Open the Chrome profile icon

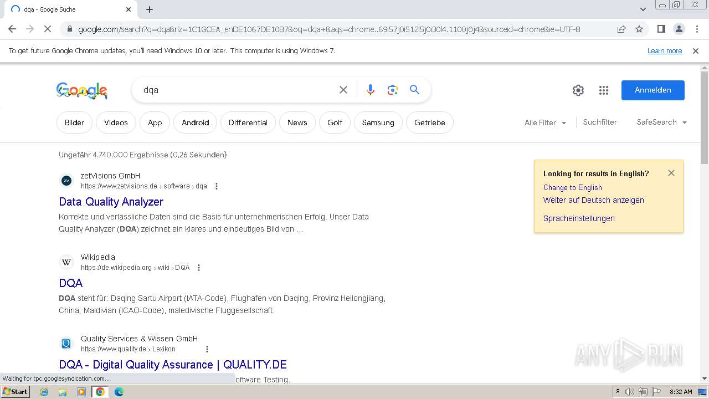pyautogui.click(x=679, y=29)
